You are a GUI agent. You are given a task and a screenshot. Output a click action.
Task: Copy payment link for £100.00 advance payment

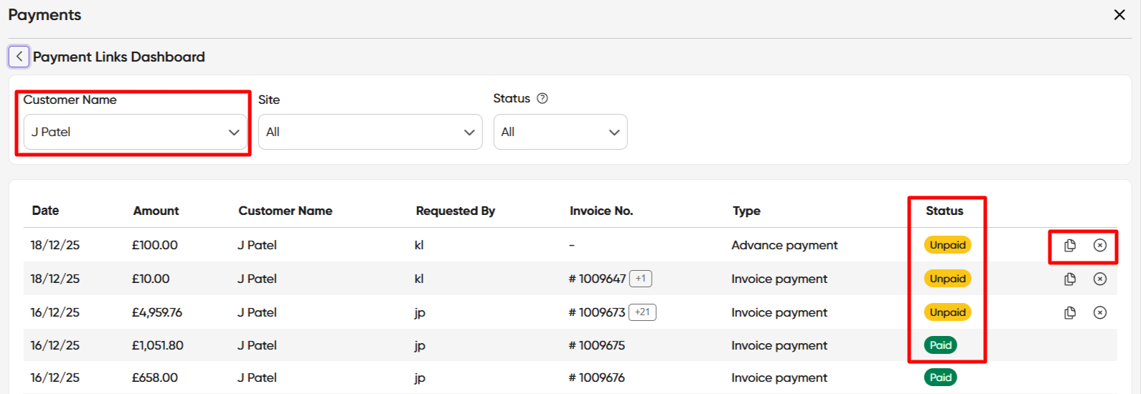point(1070,246)
